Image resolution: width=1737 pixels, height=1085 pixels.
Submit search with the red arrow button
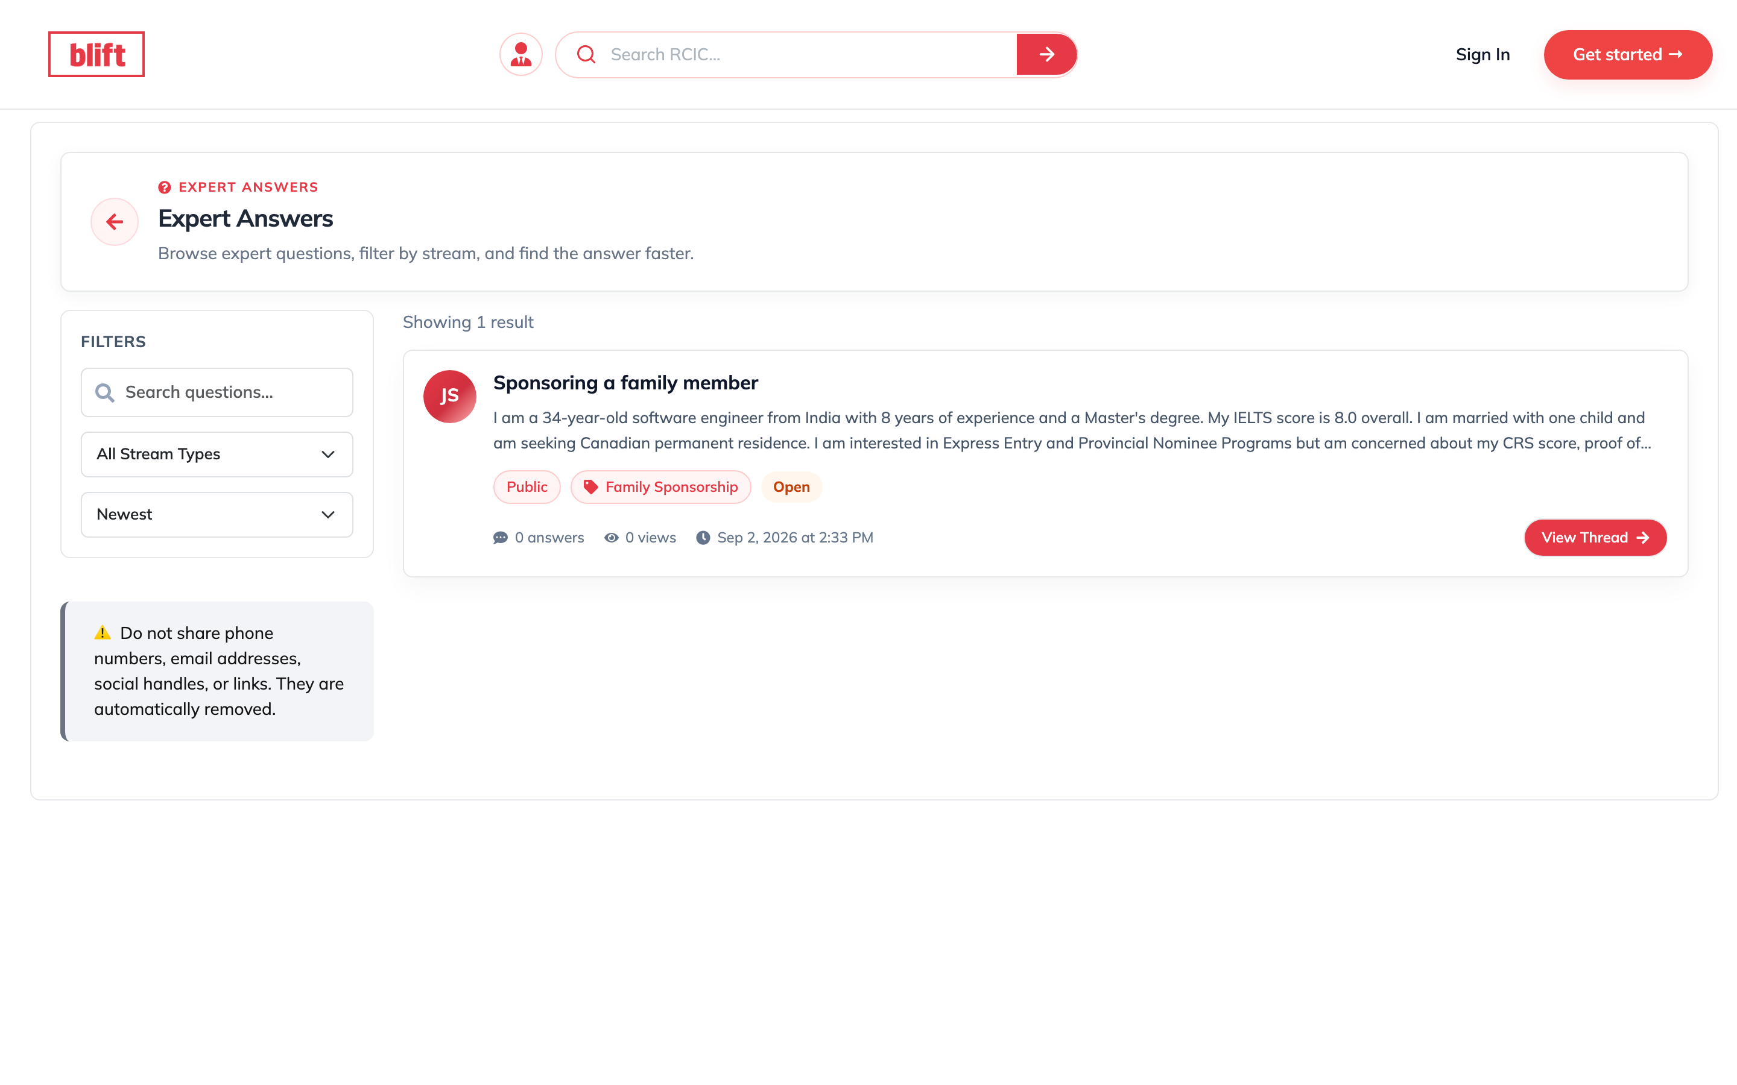(x=1046, y=54)
